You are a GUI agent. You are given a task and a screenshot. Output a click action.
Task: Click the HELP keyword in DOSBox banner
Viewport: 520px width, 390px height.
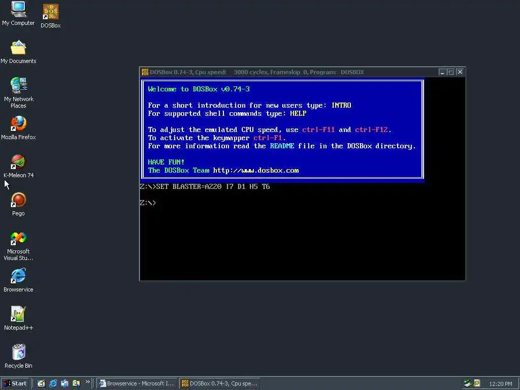[x=298, y=113]
